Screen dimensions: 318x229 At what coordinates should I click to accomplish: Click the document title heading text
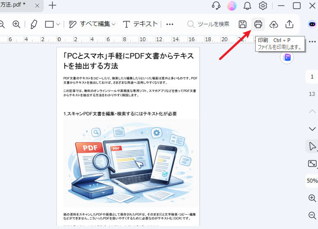click(x=129, y=61)
